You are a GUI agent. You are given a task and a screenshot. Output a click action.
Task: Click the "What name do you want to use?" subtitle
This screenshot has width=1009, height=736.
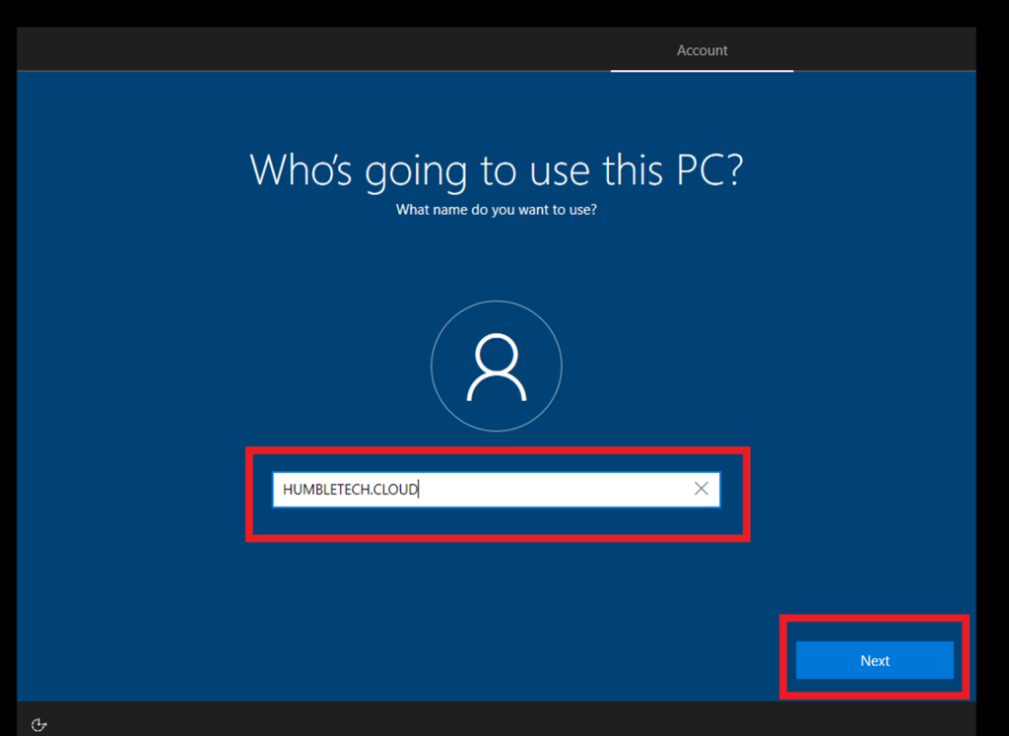pos(496,210)
